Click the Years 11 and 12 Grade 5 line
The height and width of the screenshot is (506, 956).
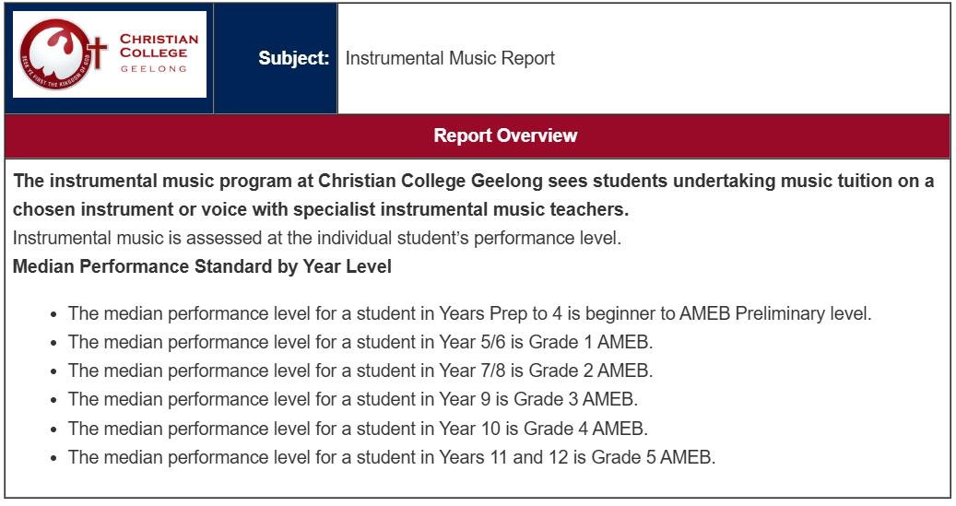[x=392, y=456]
